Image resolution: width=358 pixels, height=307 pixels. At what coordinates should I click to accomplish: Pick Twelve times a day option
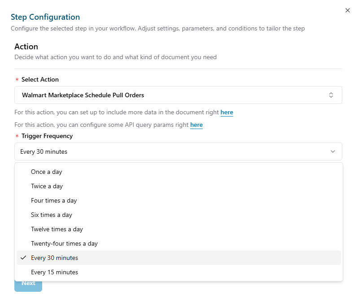[x=179, y=229]
